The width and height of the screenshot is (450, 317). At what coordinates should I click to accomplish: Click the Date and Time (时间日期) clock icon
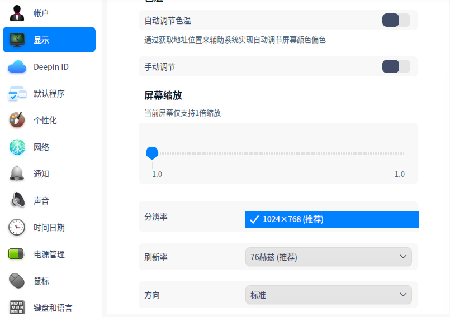click(17, 227)
